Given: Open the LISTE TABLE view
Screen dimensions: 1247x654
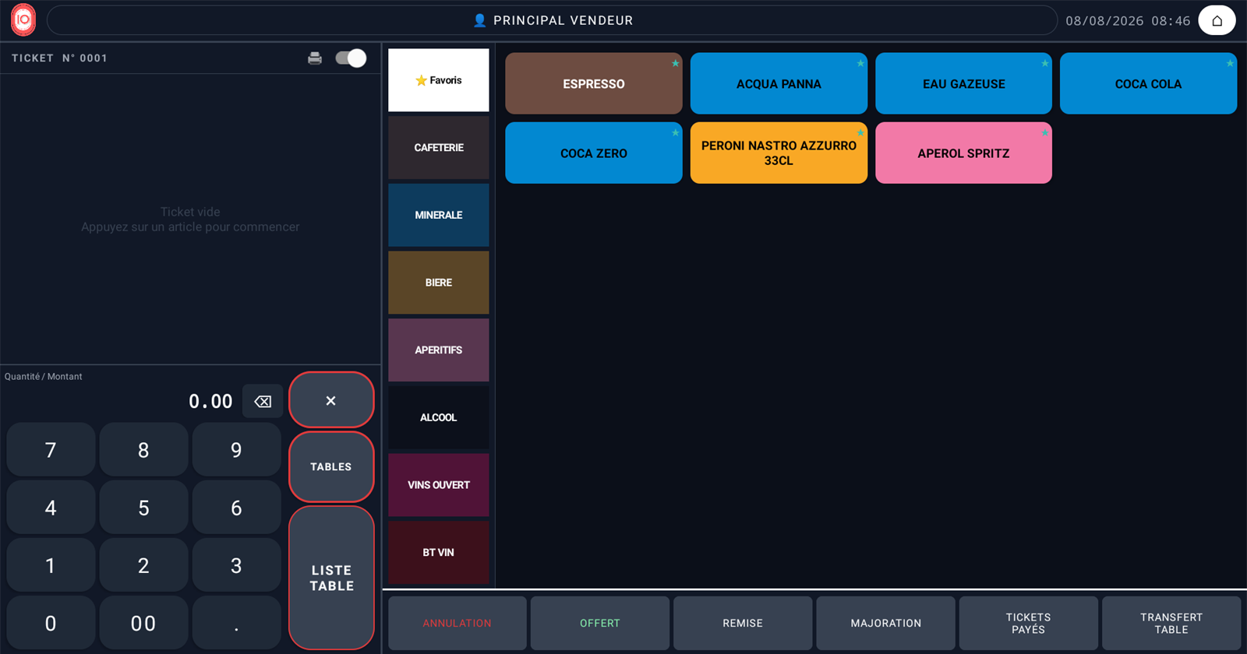Looking at the screenshot, I should [x=331, y=578].
